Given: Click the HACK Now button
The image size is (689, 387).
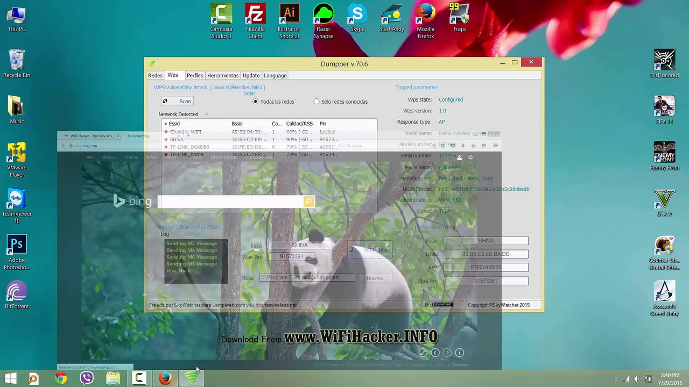Looking at the screenshot, I should click(x=369, y=250).
